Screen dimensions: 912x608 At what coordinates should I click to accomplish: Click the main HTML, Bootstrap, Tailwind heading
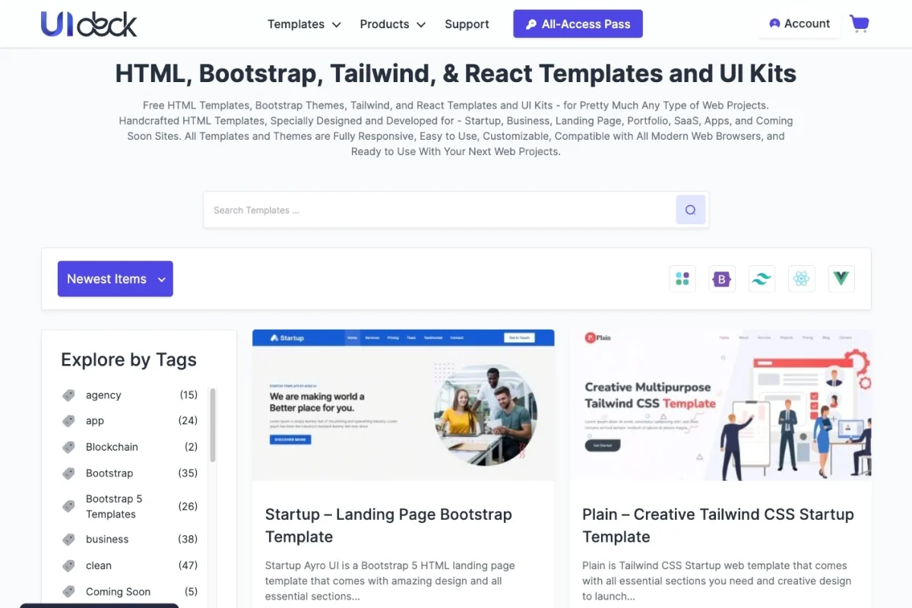click(x=456, y=73)
